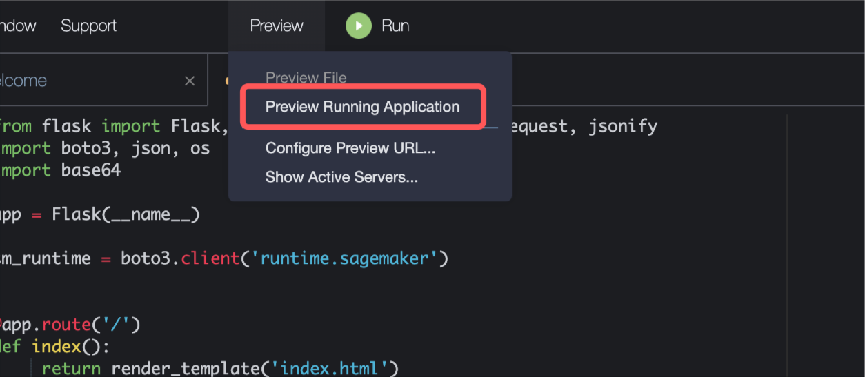
Task: Click the orange unsaved-changes dot on the tab
Action: 226,81
